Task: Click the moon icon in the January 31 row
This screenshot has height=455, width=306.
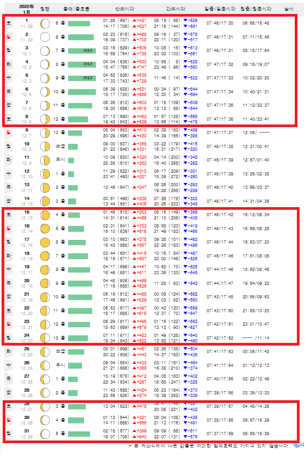Action: pos(45,434)
